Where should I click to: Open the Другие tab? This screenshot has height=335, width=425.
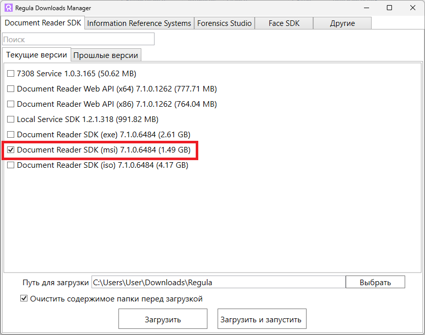[x=342, y=23]
